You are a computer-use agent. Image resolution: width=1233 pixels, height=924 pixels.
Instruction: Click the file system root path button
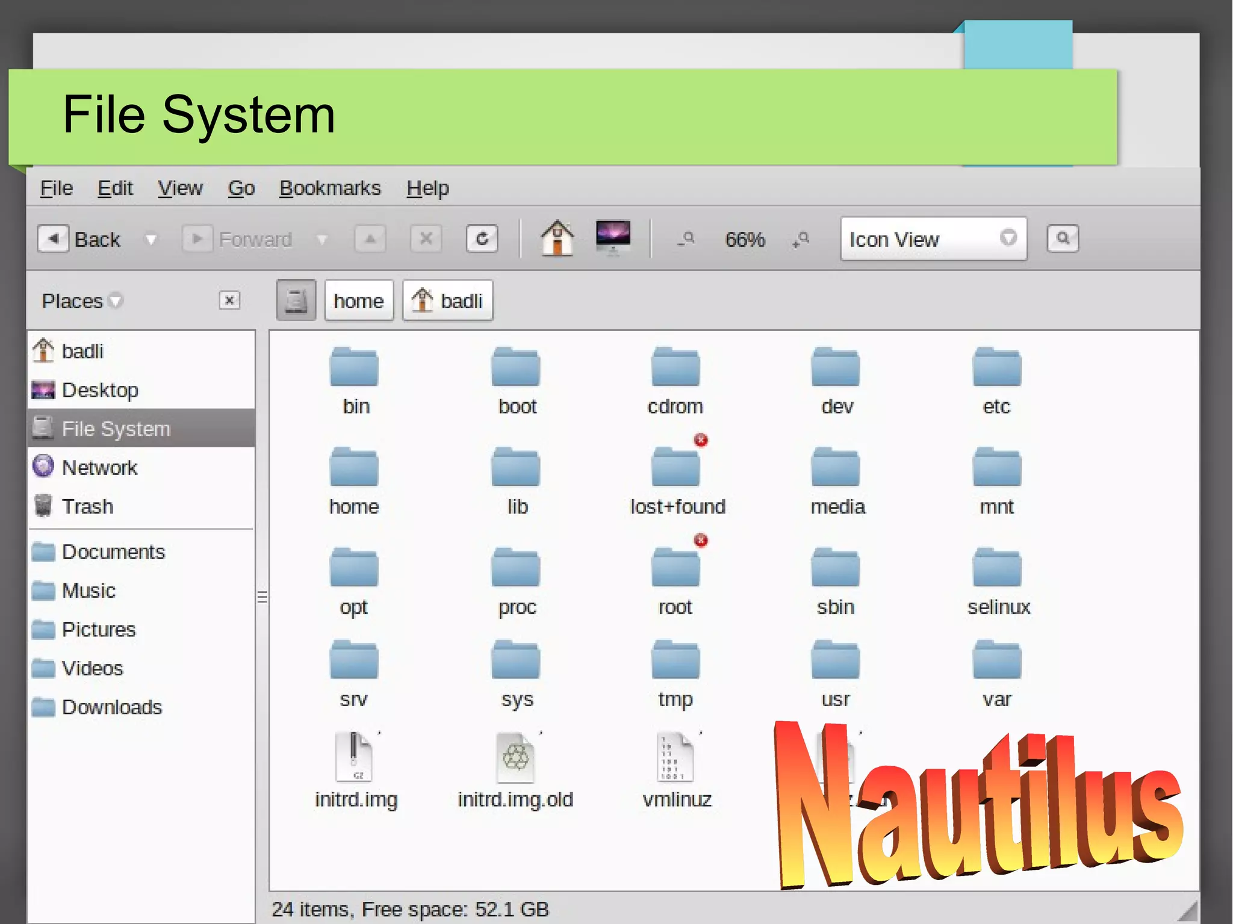click(x=296, y=300)
